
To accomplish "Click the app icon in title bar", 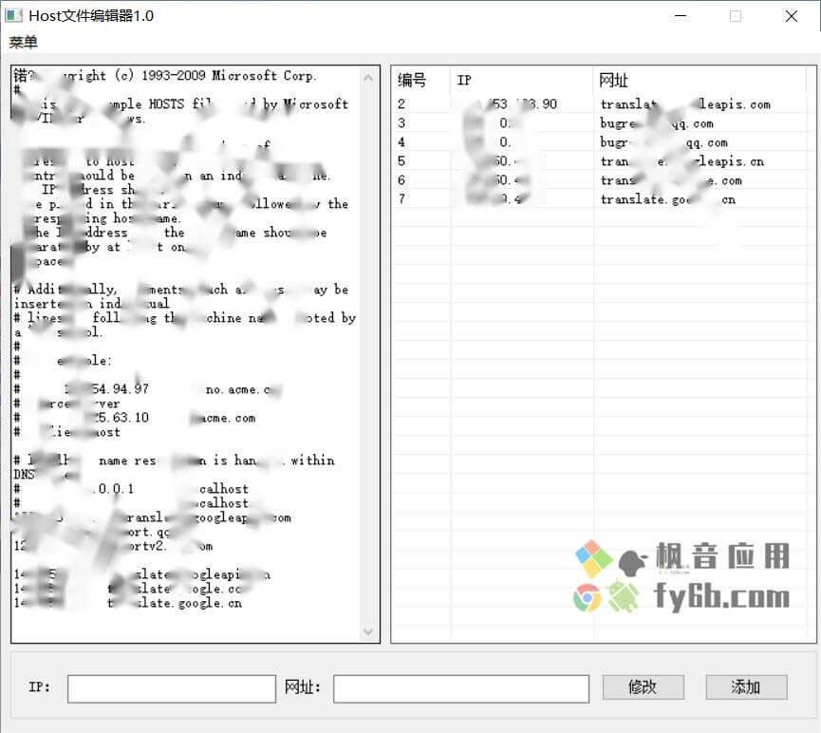I will click(13, 15).
